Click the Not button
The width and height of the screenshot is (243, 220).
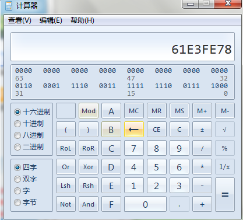66,204
